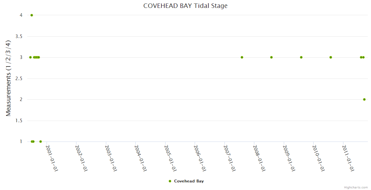Viewport: 371px width, 190px height.
Task: Toggle the Covehead Bay series legend label
Action: [189, 181]
